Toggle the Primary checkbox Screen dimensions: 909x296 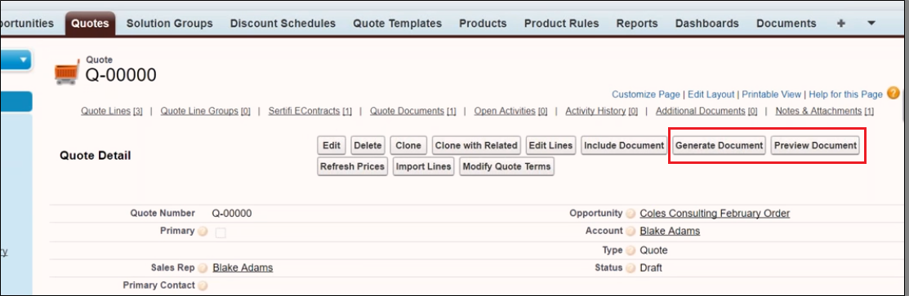[x=221, y=233]
